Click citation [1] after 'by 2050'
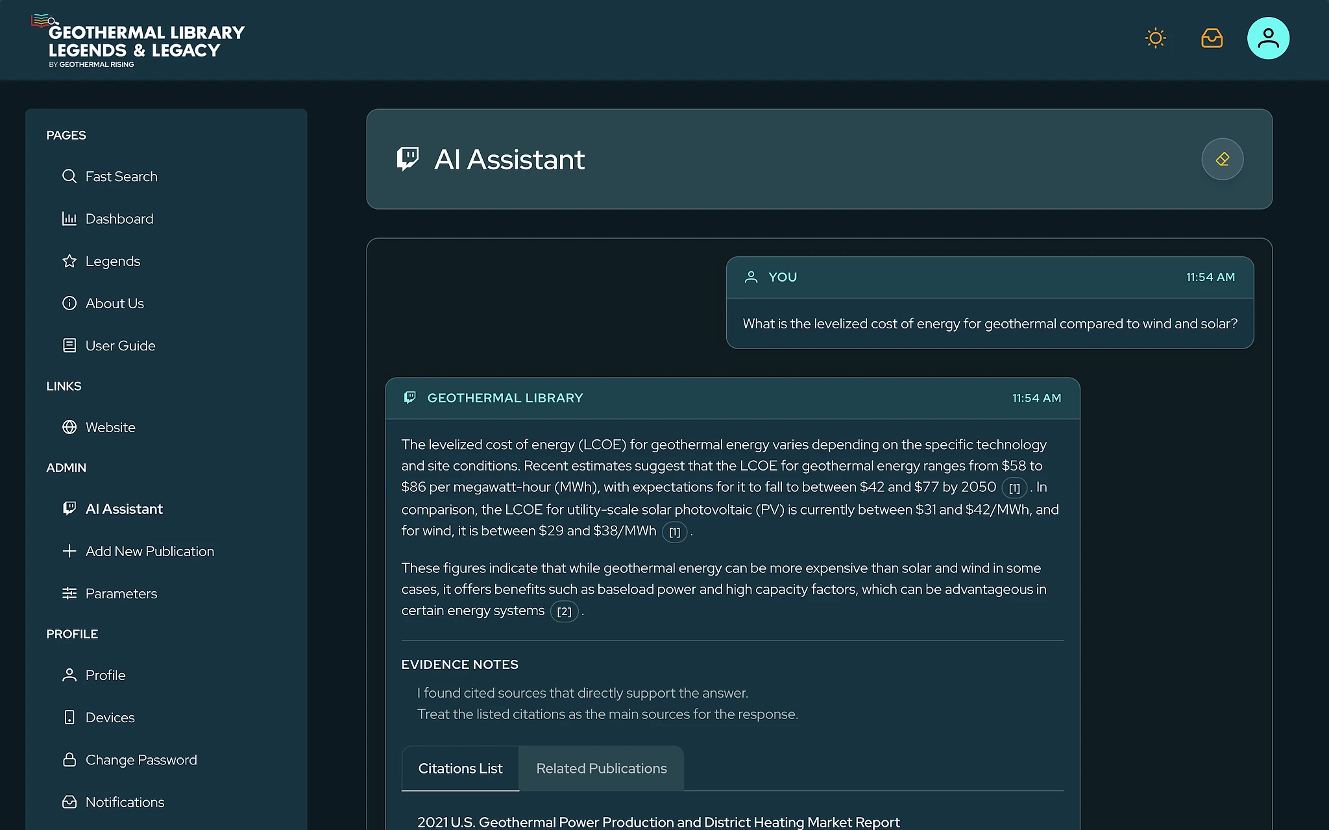1329x830 pixels. pos(1014,488)
